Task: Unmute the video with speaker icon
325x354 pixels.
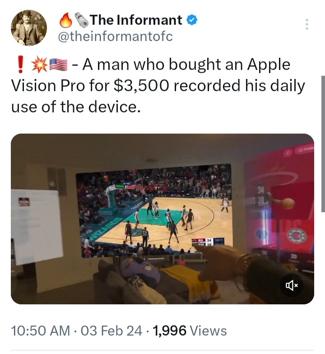Action: [292, 285]
